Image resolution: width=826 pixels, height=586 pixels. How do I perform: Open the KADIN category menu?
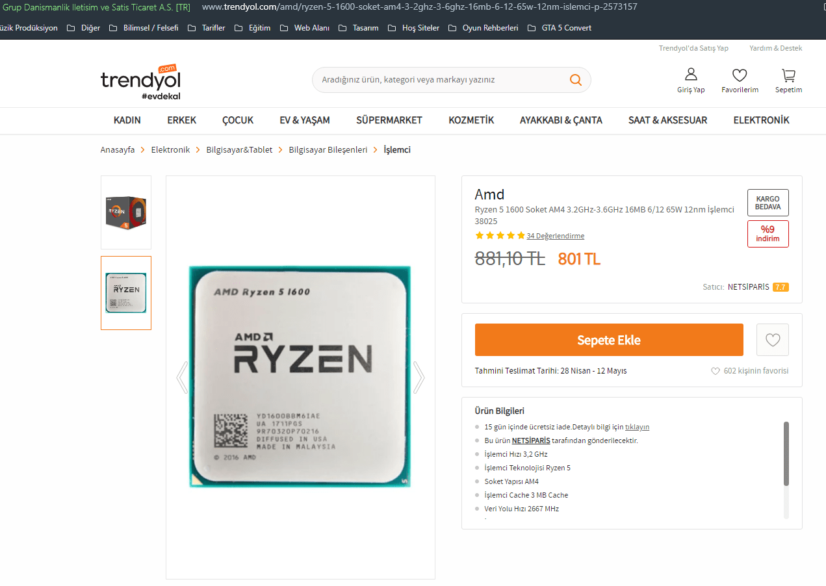(127, 120)
